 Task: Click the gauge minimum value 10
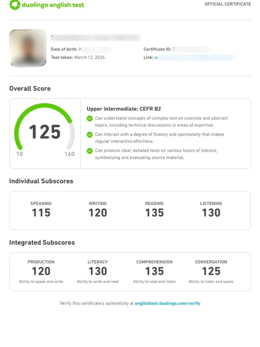pyautogui.click(x=19, y=154)
